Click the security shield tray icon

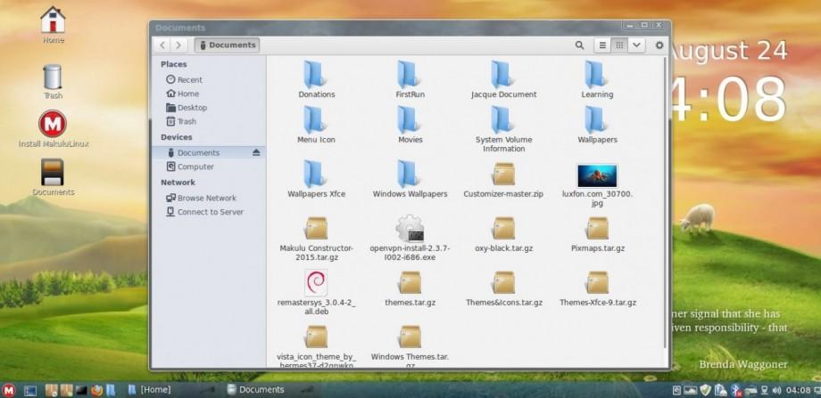(705, 390)
